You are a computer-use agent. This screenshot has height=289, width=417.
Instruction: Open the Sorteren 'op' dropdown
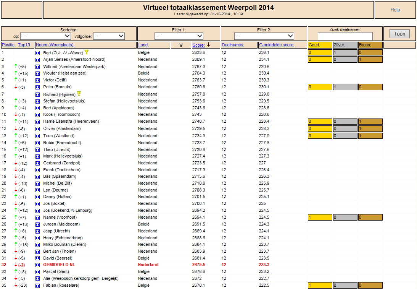tap(45, 36)
